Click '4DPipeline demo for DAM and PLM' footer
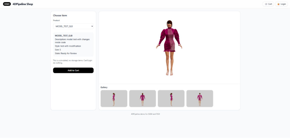Viewport: 290px width, 139px height. pyautogui.click(x=145, y=114)
